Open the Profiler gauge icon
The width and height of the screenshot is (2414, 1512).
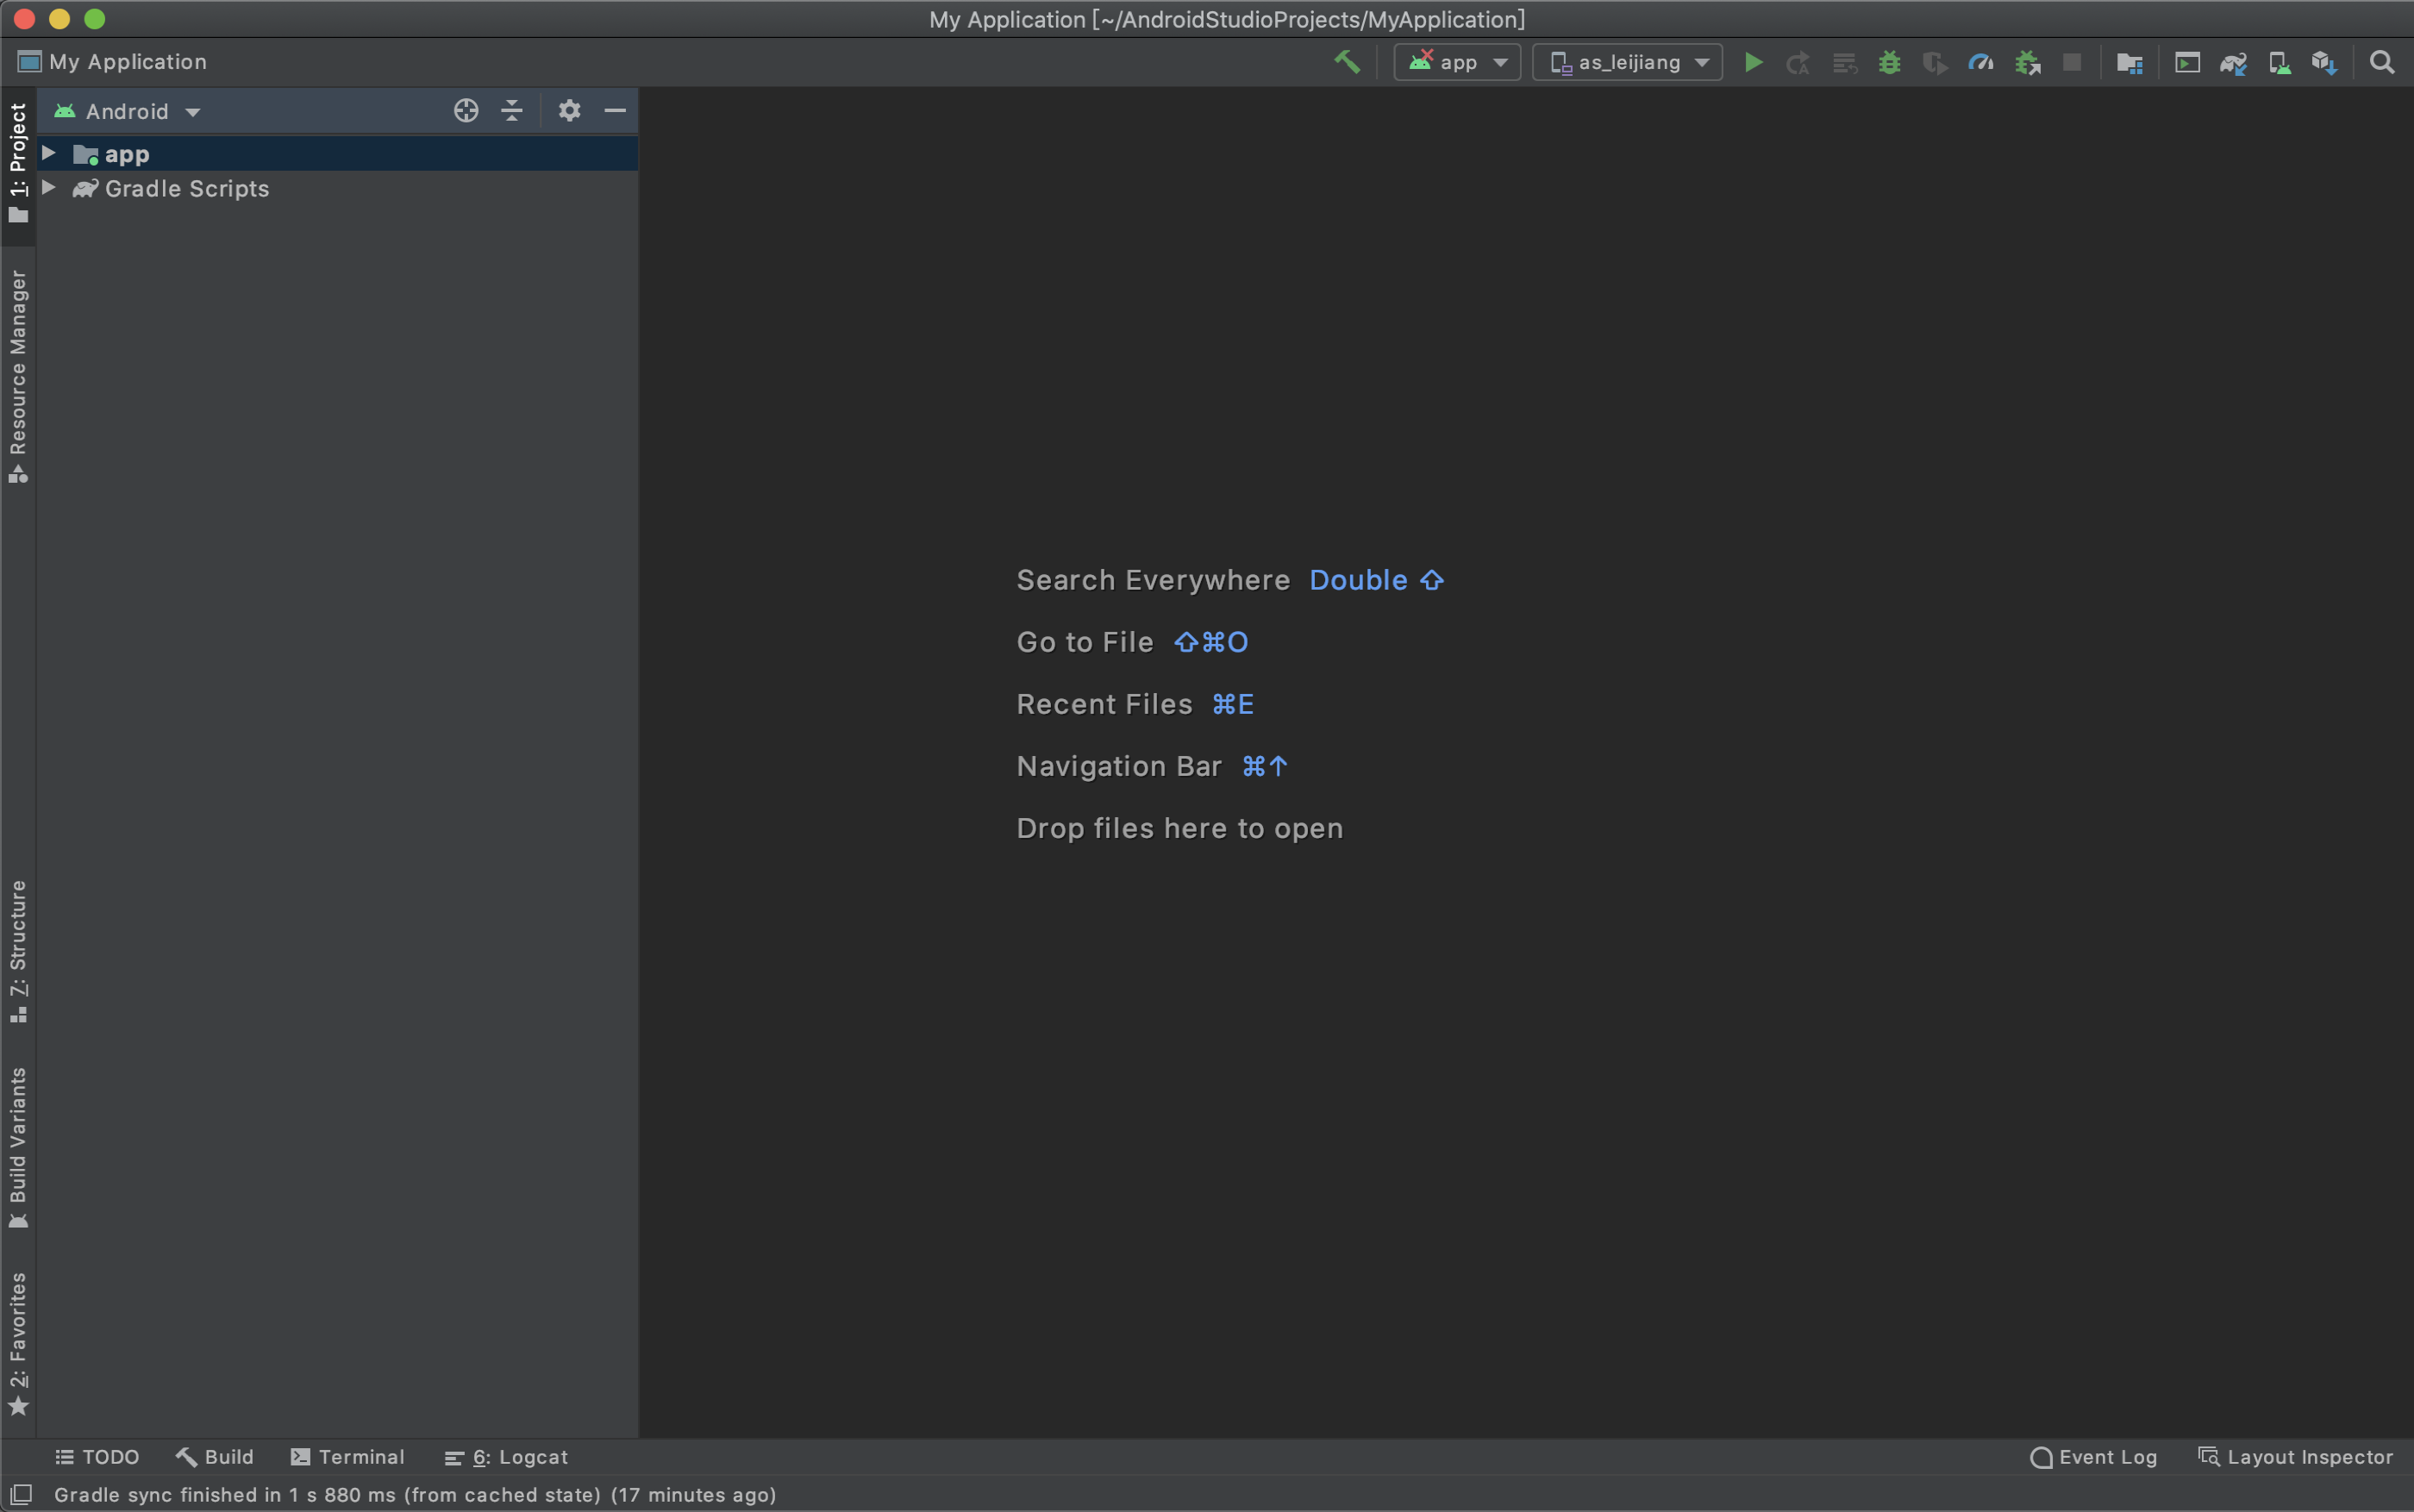pyautogui.click(x=1980, y=62)
